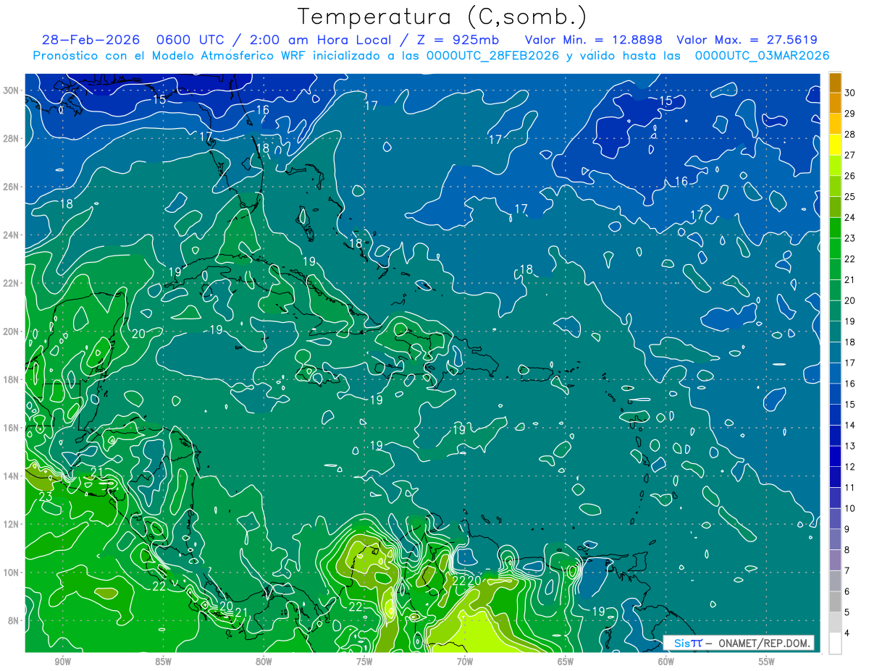The image size is (869, 671).
Task: Click the title 'Temperatura (C,somb.)'
Action: coord(442,16)
